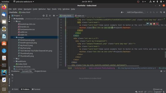
Task: Open Terminal app from the dock
Action: point(4,65)
